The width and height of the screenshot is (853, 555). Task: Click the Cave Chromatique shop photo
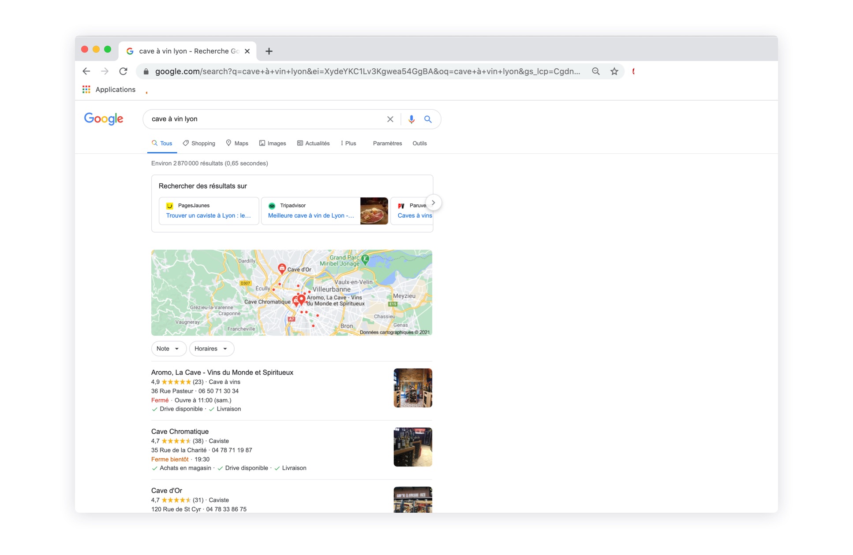click(413, 447)
